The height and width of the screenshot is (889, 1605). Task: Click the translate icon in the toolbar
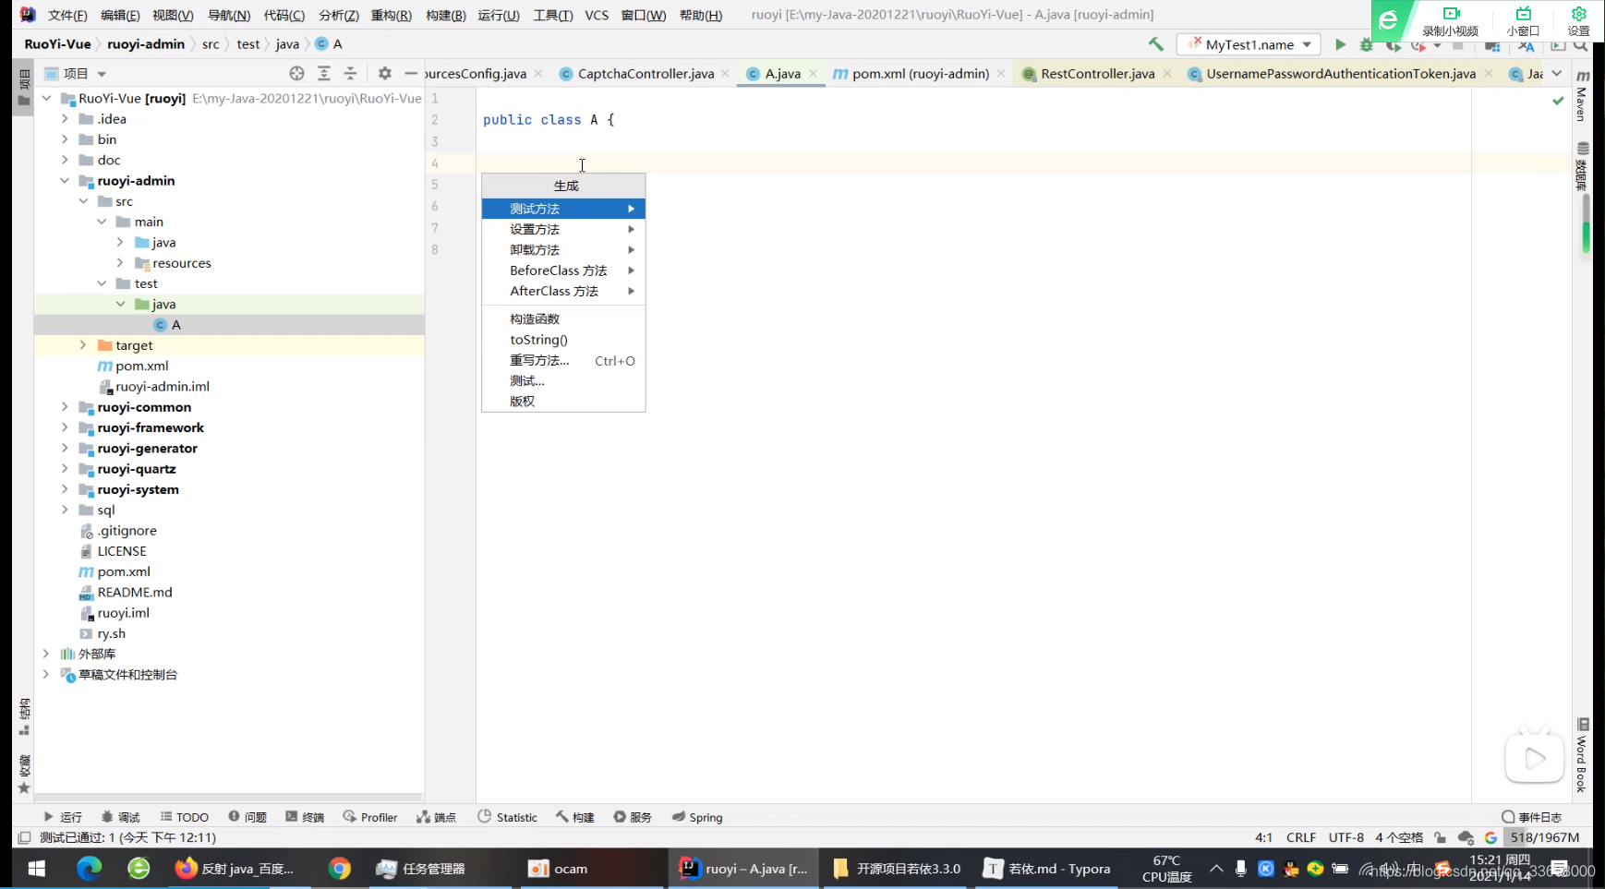pos(1527,46)
